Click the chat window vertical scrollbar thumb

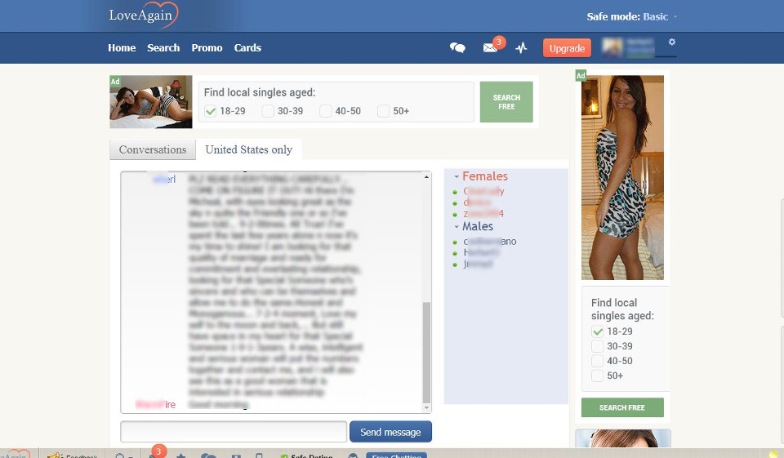tap(426, 351)
